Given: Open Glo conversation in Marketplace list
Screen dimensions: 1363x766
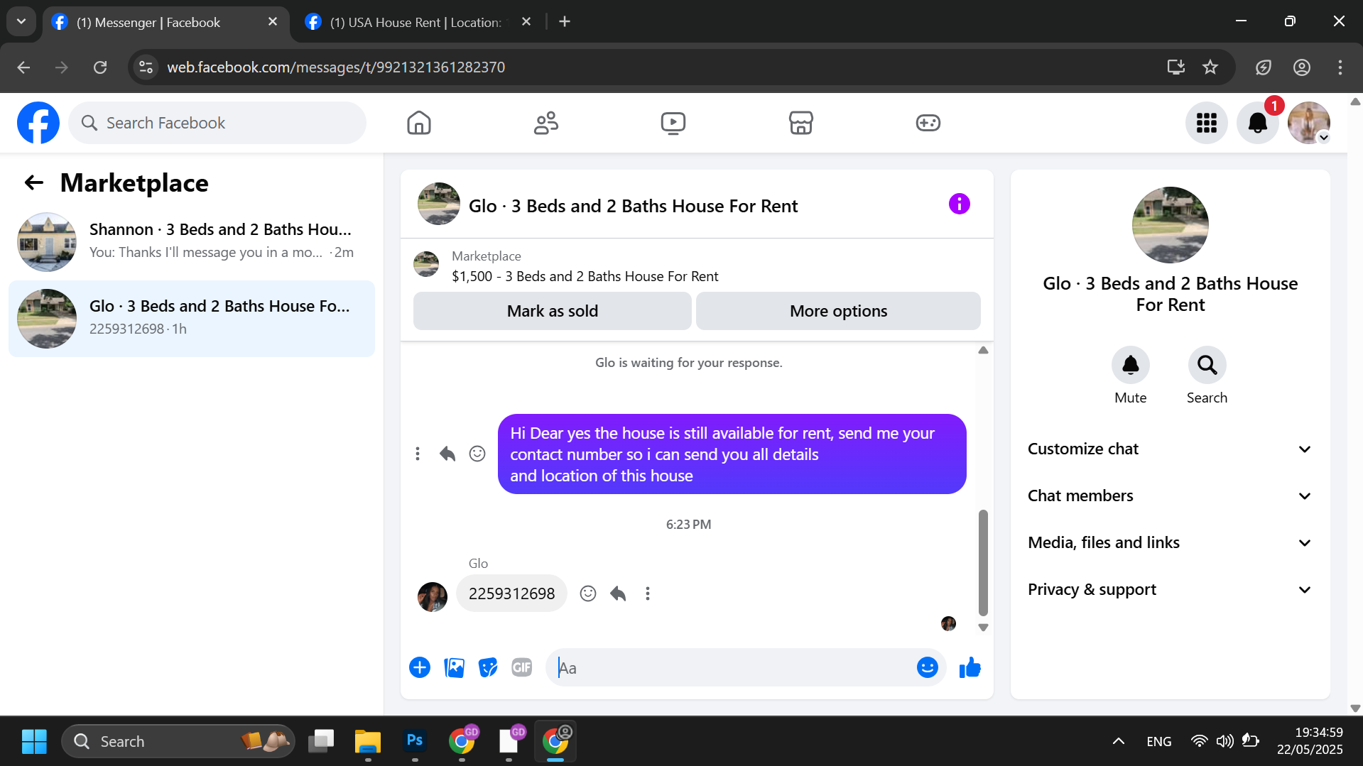Looking at the screenshot, I should click(x=192, y=319).
